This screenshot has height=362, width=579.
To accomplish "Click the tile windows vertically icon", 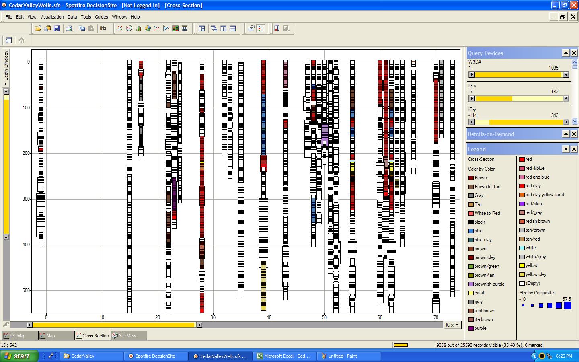I will click(223, 29).
